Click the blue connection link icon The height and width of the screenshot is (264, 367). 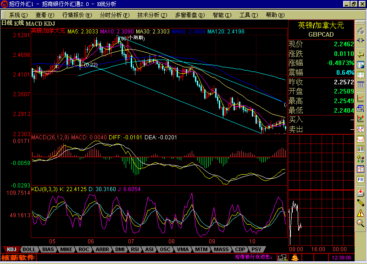pyautogui.click(x=361, y=41)
